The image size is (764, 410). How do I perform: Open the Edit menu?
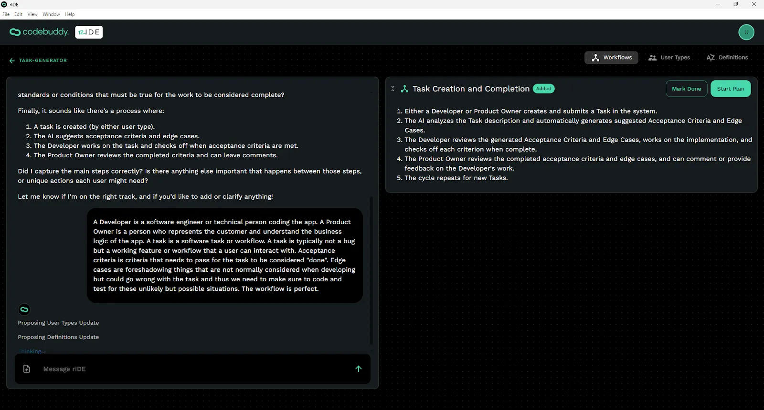coord(18,14)
